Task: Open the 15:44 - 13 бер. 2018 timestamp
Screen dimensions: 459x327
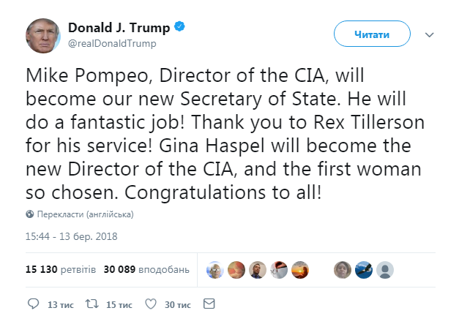Action: [x=72, y=236]
